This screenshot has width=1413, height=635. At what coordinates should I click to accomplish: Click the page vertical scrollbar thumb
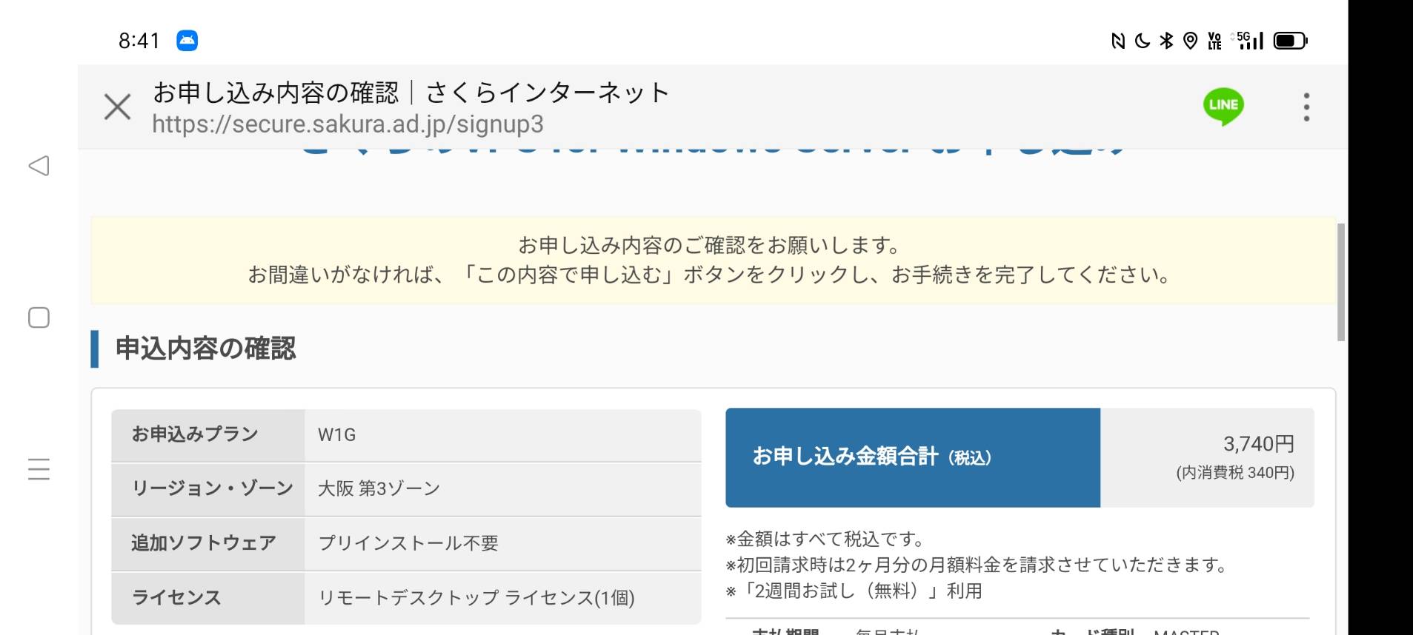tap(1341, 282)
